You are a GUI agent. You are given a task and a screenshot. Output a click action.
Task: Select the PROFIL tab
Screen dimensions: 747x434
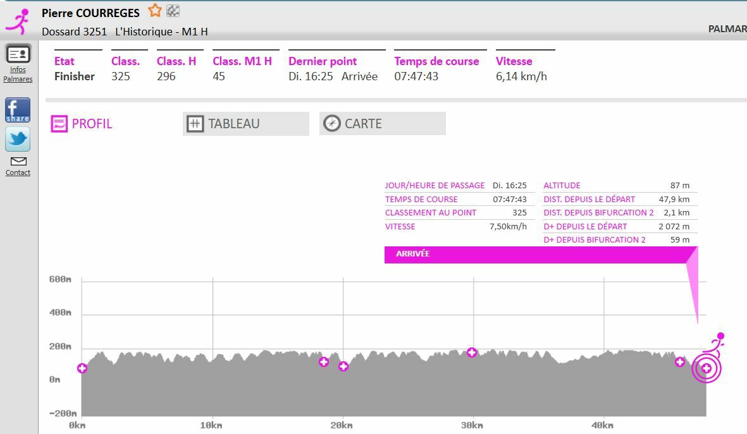[x=82, y=124]
